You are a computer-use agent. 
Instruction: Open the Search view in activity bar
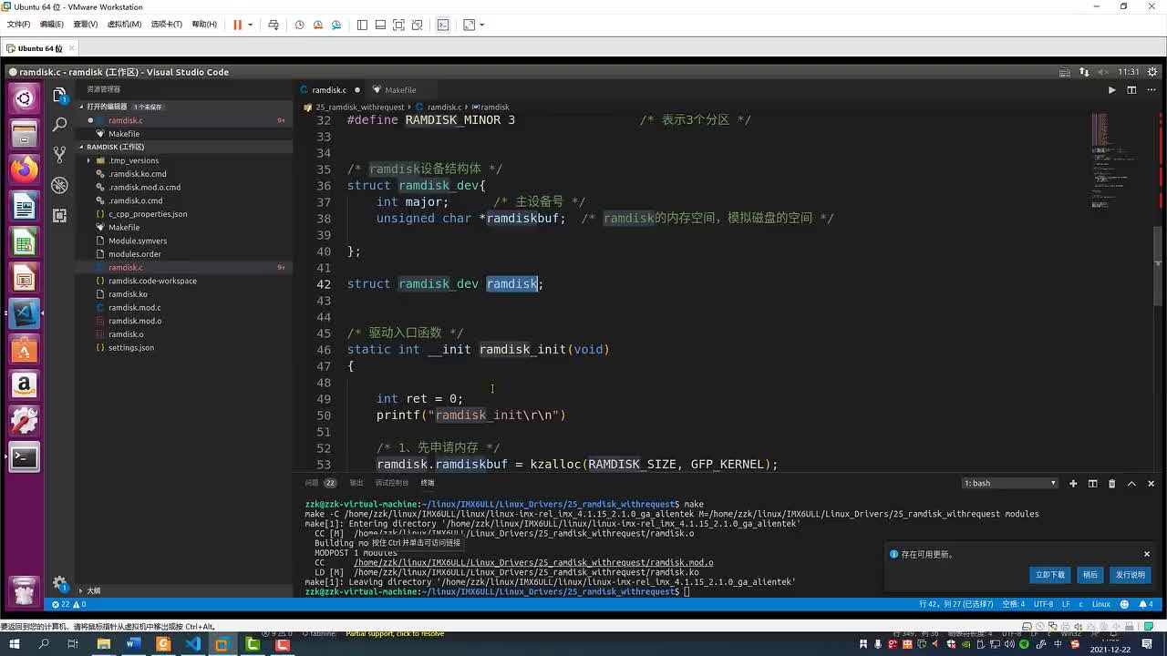pyautogui.click(x=59, y=124)
